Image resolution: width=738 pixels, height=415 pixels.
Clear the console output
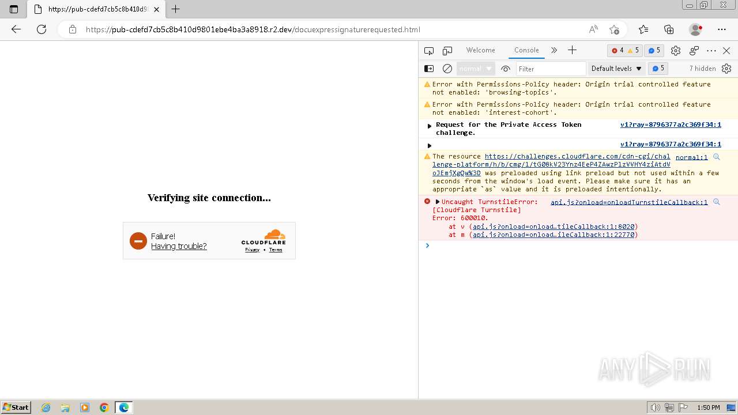point(447,69)
